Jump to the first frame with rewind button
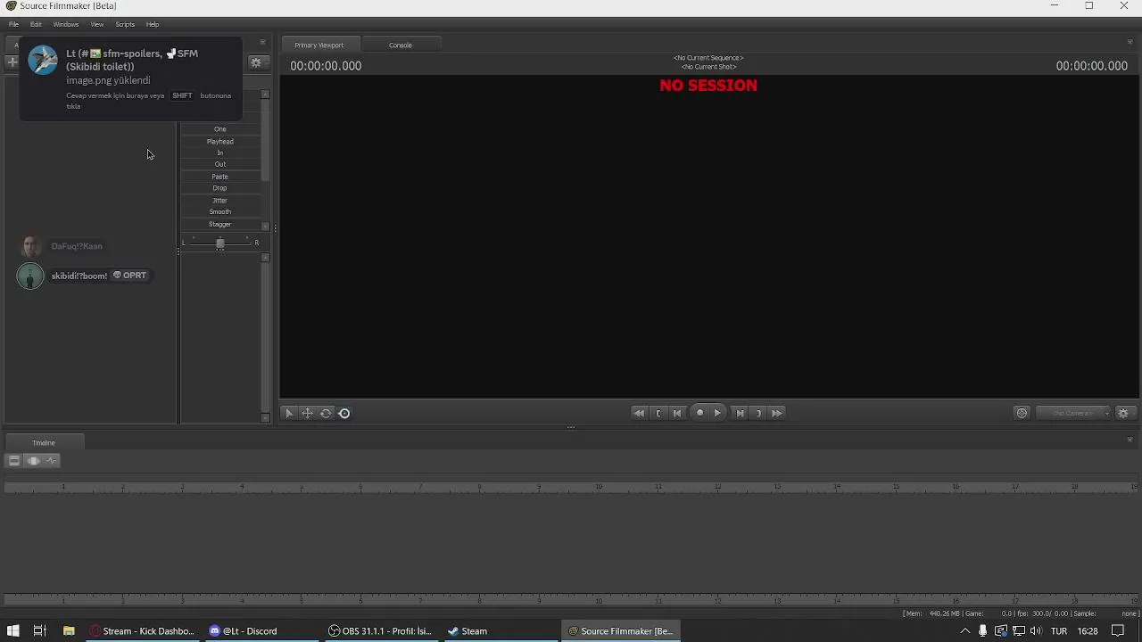1142x642 pixels. (x=639, y=413)
